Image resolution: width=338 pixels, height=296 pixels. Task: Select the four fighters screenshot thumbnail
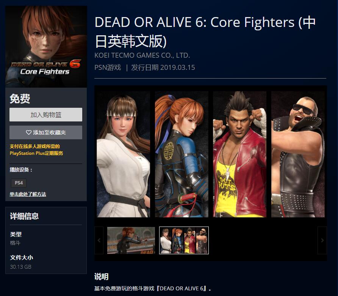(184, 240)
